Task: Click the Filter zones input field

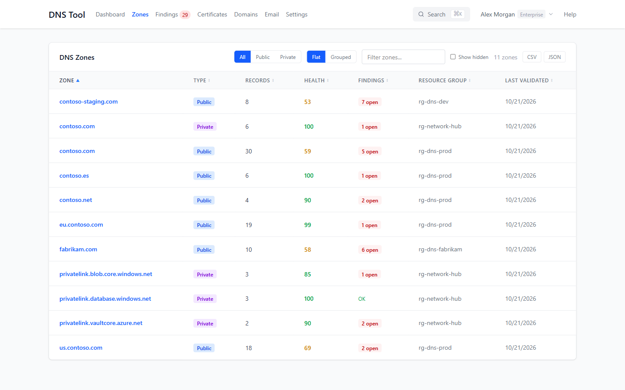Action: pos(403,57)
